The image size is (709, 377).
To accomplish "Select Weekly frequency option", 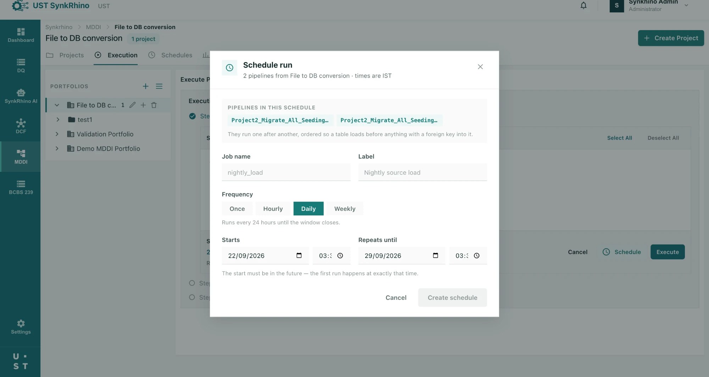I will 345,209.
